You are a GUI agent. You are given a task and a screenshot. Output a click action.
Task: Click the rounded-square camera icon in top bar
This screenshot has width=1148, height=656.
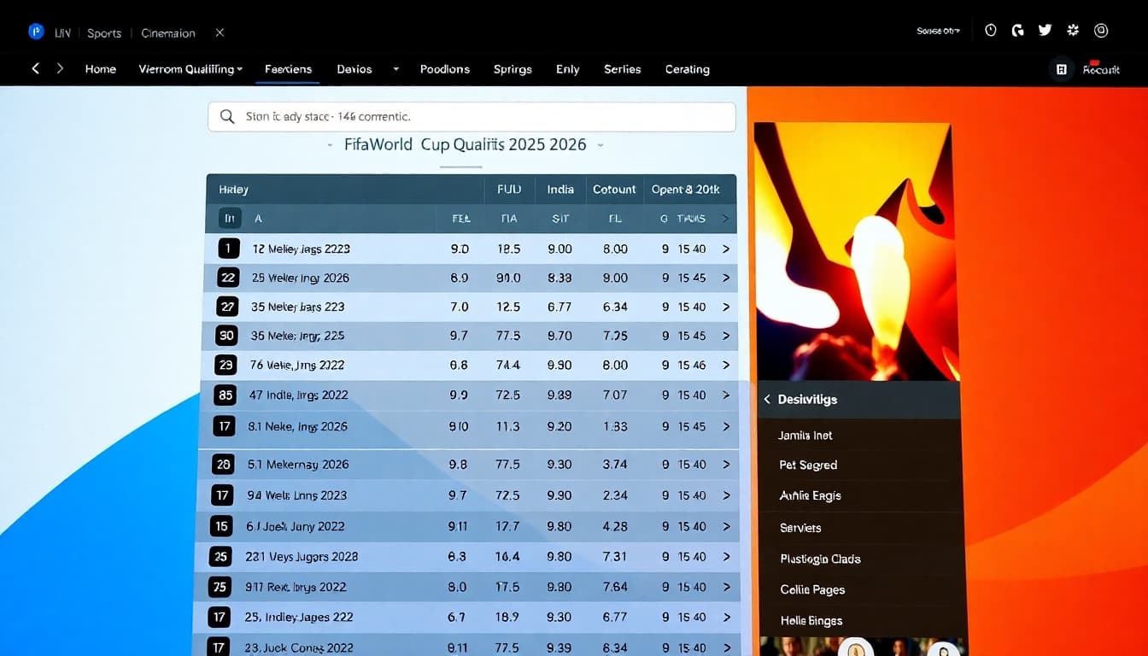(x=1101, y=31)
